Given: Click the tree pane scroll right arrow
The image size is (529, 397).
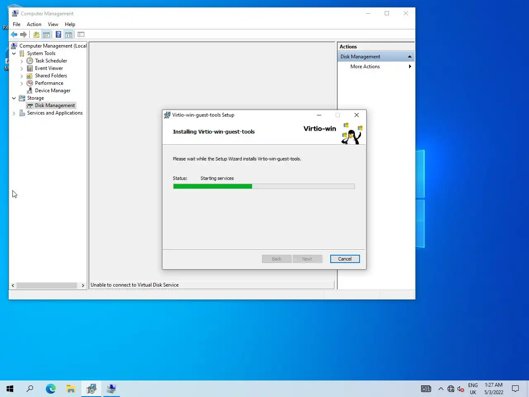Looking at the screenshot, I should coord(83,285).
